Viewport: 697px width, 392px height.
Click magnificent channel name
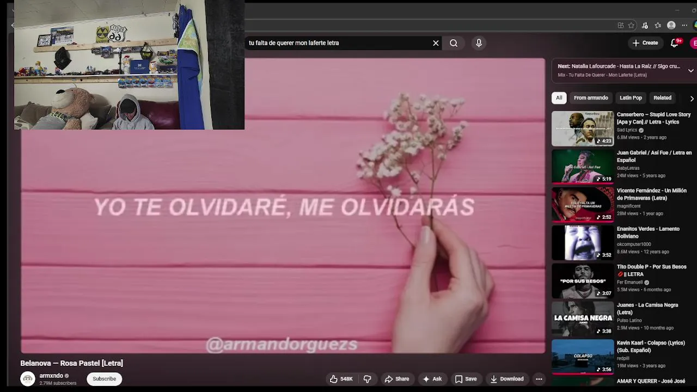628,206
